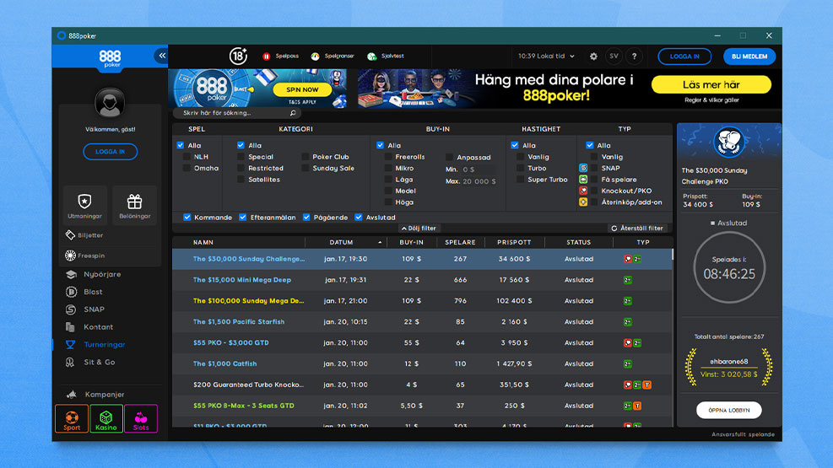Open the Självtest option
The width and height of the screenshot is (833, 468).
pos(386,56)
